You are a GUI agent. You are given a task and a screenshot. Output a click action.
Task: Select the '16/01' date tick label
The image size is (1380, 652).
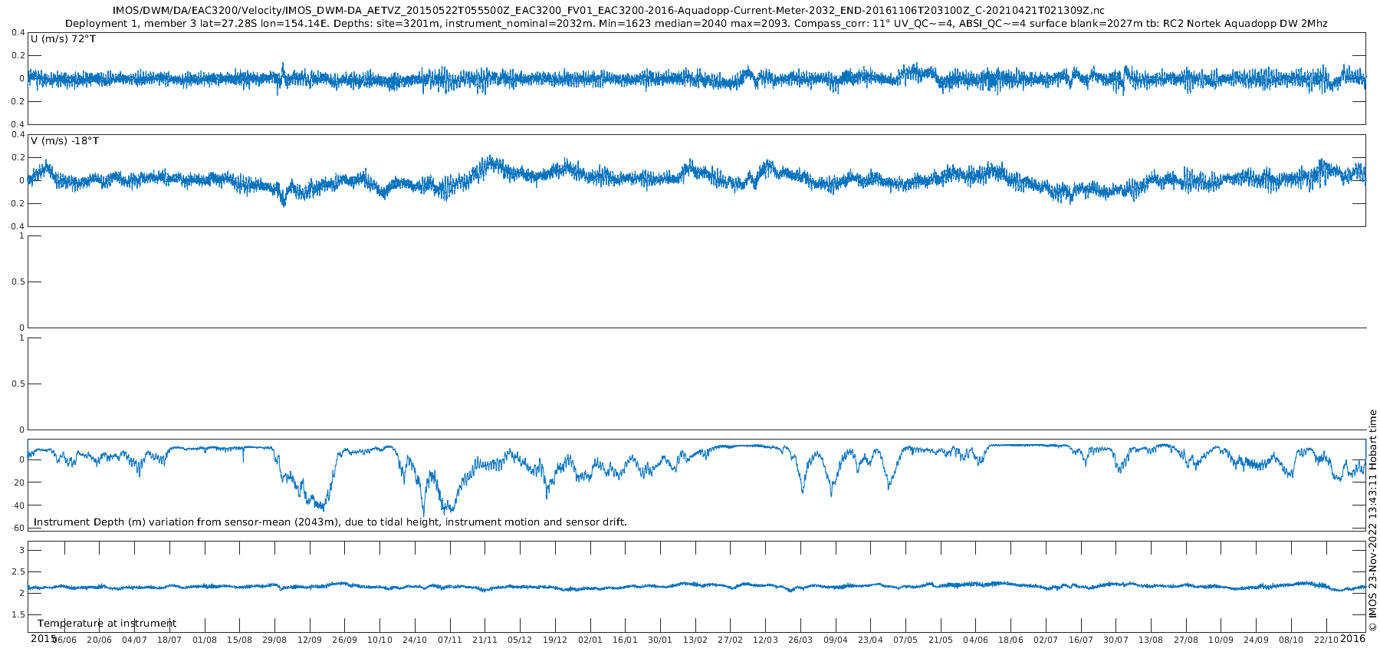tap(625, 640)
